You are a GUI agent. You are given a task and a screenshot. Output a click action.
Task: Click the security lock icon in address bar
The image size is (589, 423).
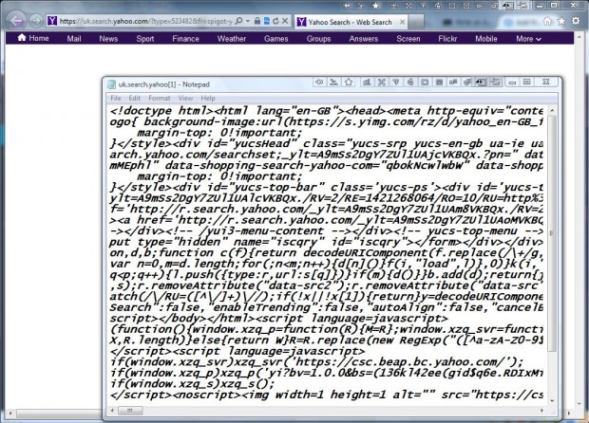[257, 21]
